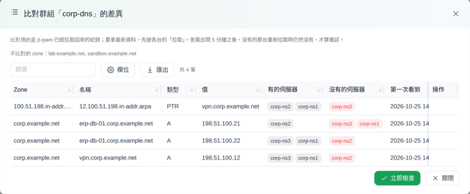The image size is (470, 194).
Task: Click the 沒有的伺服器 column header label
Action: coord(347,90)
